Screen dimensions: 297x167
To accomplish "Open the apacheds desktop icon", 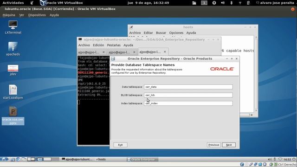I will coord(13,49).
